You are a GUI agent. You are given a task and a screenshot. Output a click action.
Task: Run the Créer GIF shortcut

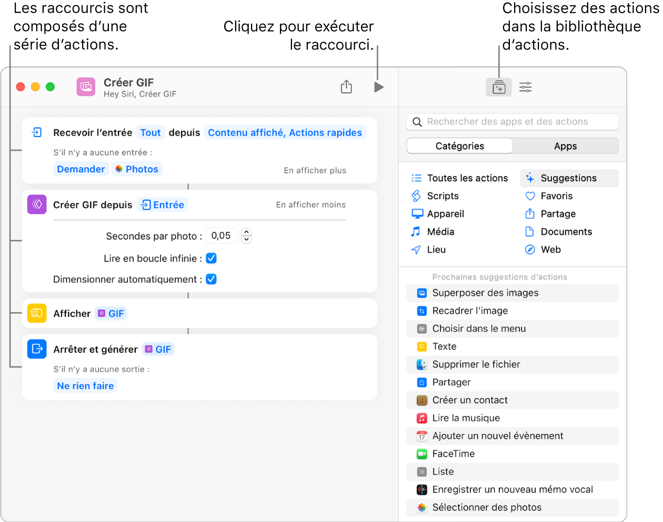pos(378,86)
